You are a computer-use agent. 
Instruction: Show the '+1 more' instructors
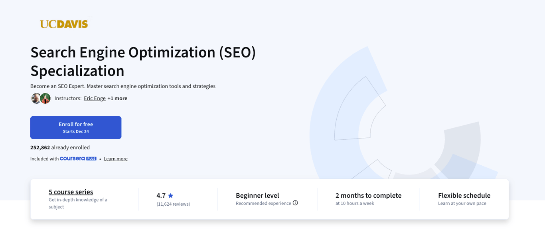point(117,98)
